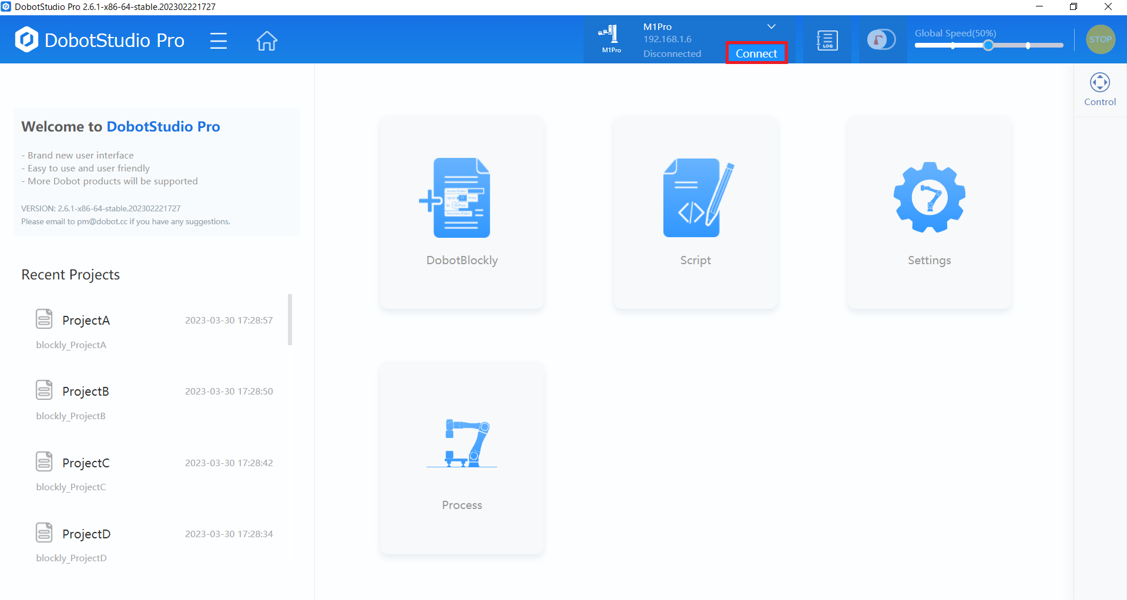
Task: Click the Connect button
Action: tap(756, 53)
